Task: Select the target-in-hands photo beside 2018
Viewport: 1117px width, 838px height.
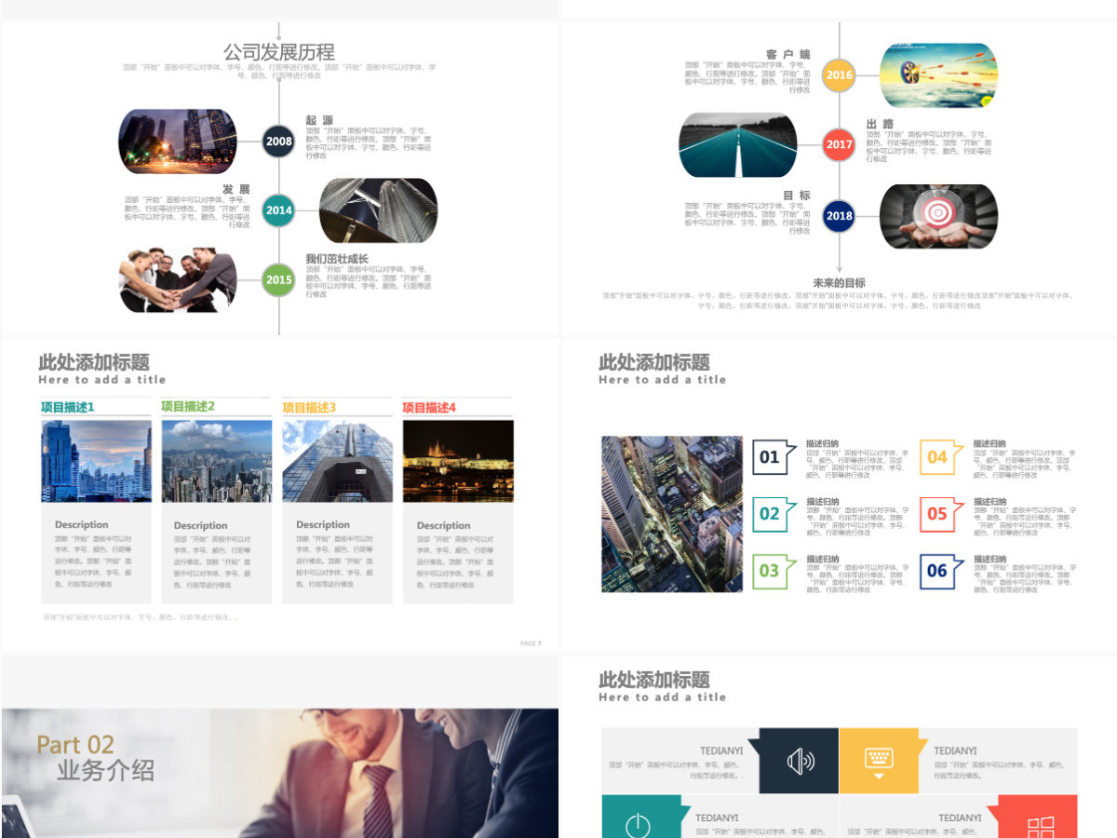Action: [939, 216]
